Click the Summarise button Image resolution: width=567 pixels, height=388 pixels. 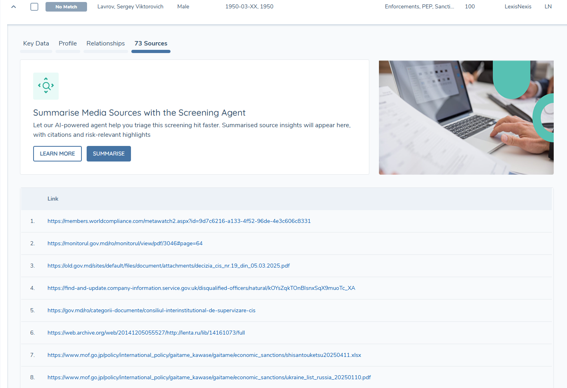click(109, 154)
